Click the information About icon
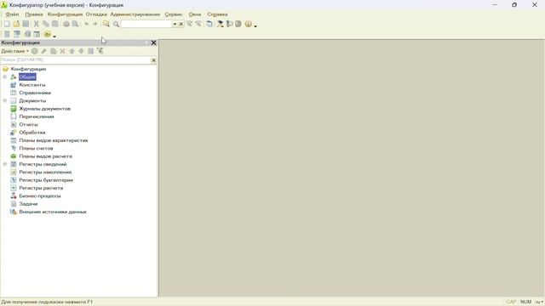Viewport: 545px width, 306px height. (x=248, y=24)
